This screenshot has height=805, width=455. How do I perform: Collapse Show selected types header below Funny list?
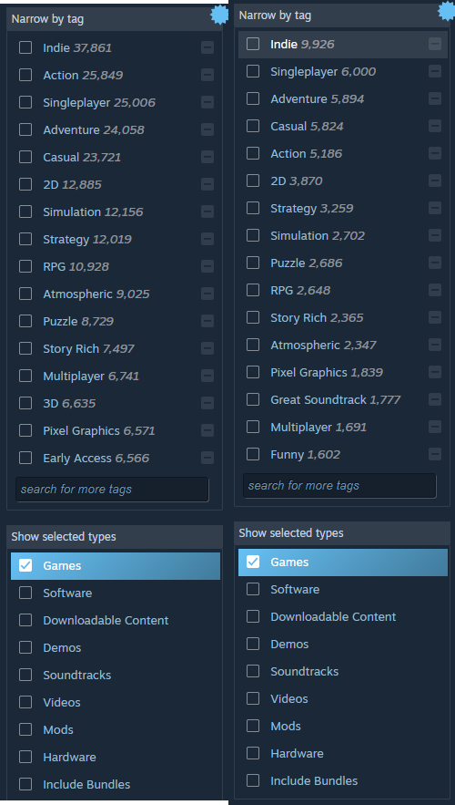[342, 533]
